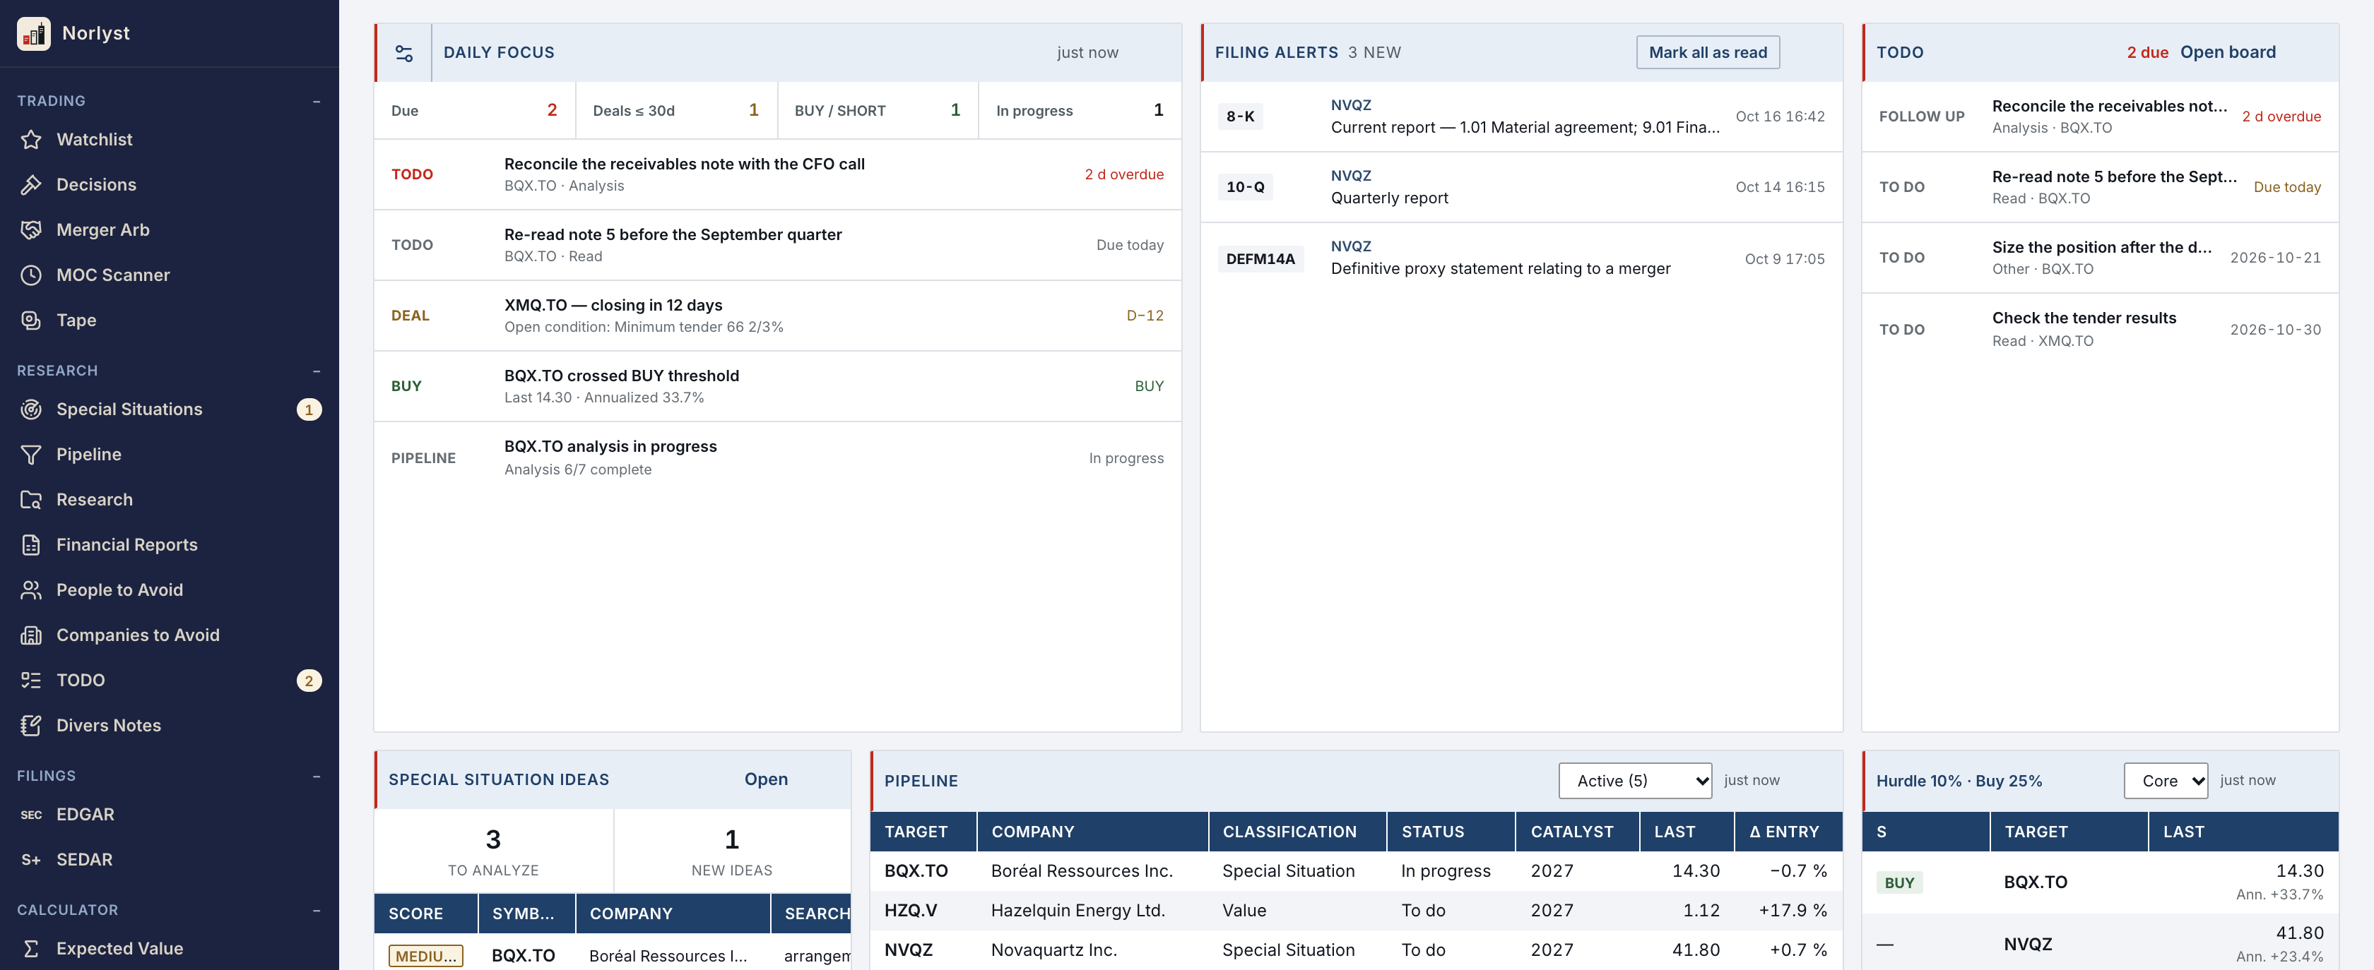2374x970 pixels.
Task: Click the NEW IDEAS count tile
Action: point(732,851)
